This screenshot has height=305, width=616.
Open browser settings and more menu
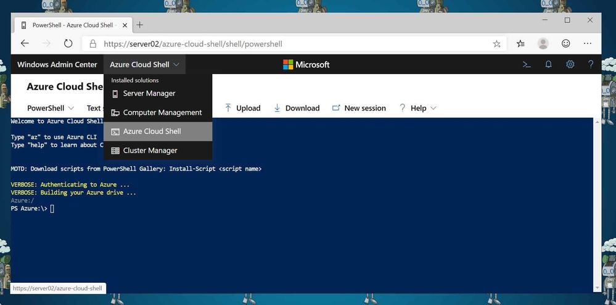tap(588, 44)
